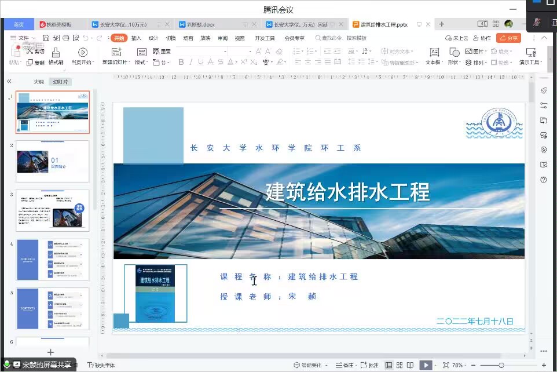Toggle the notes (备注) pane

(344, 365)
